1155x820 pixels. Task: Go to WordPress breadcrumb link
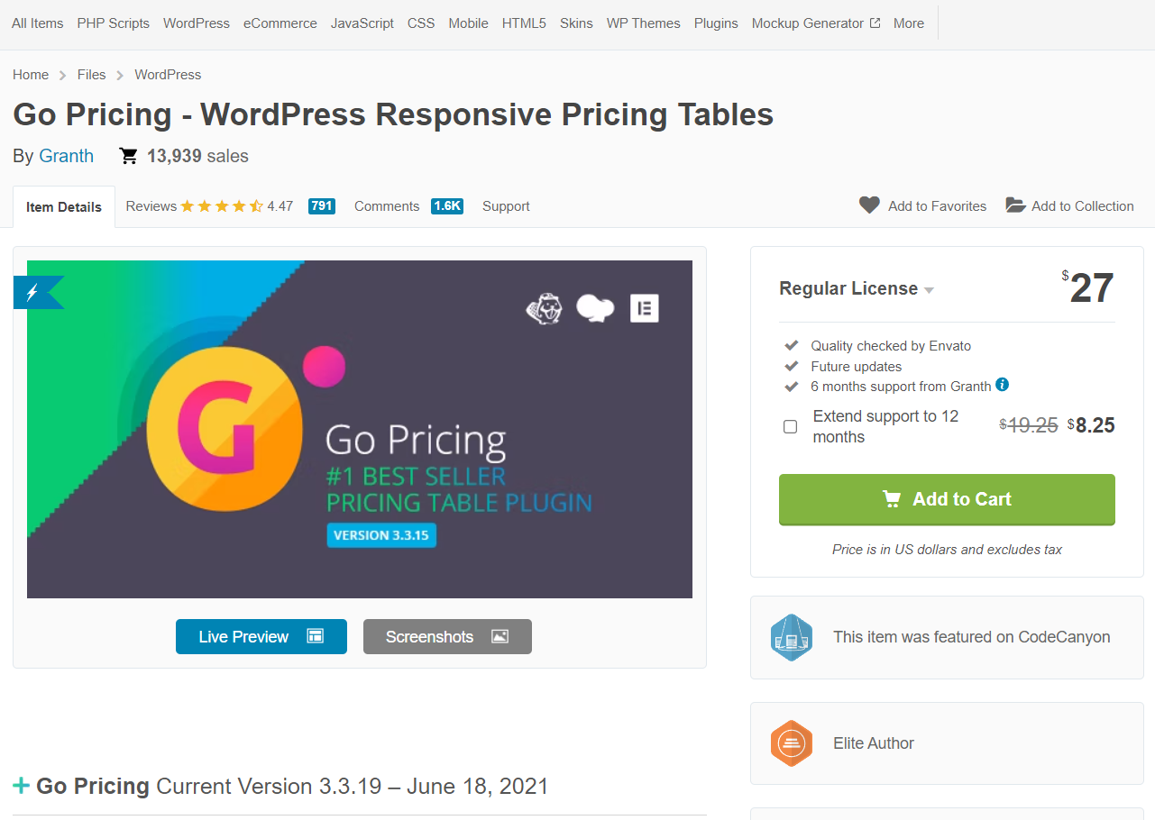pos(168,75)
